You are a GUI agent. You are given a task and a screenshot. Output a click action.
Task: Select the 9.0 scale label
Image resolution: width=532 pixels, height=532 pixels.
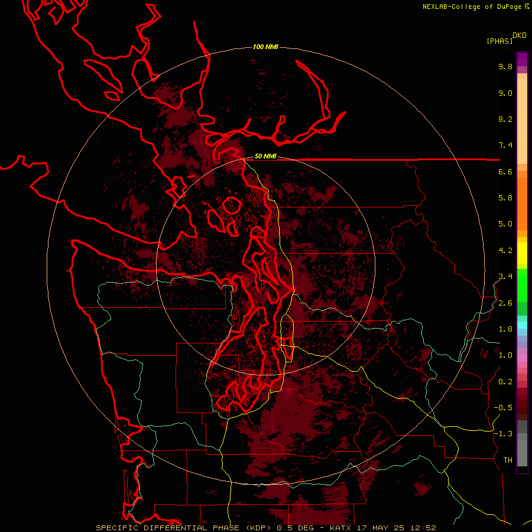(x=505, y=93)
